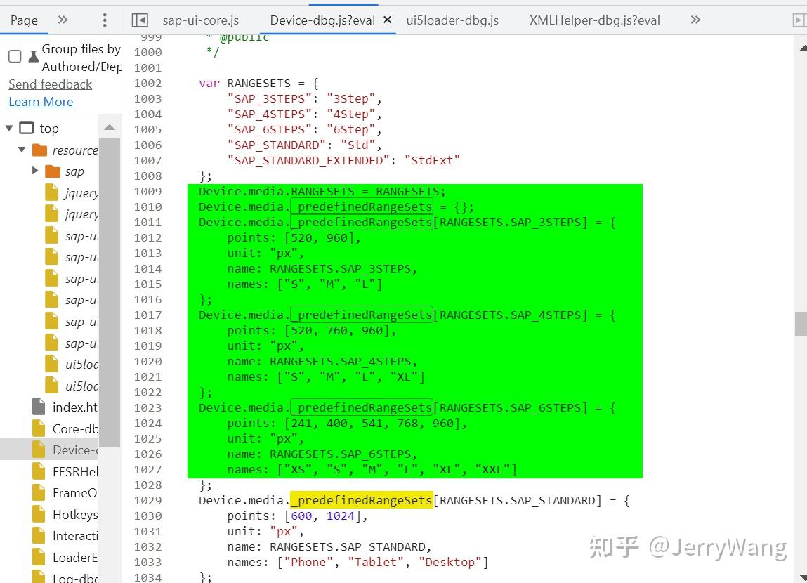This screenshot has height=583, width=807.
Task: Show the debugger pane via right-arrow icon
Action: coord(801,19)
